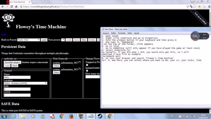Expand the Location dropdown Ruins - Entrance
211x119 pixels.
pos(25,83)
